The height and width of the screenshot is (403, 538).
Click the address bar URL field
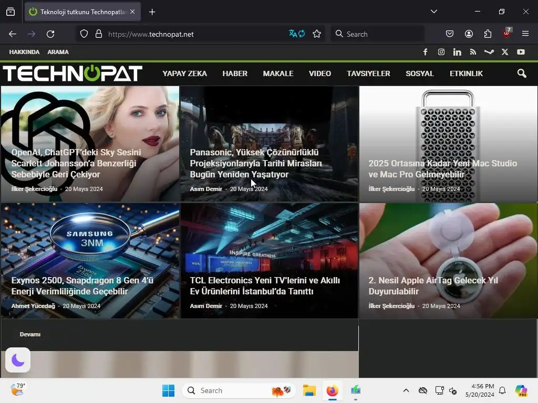point(195,34)
